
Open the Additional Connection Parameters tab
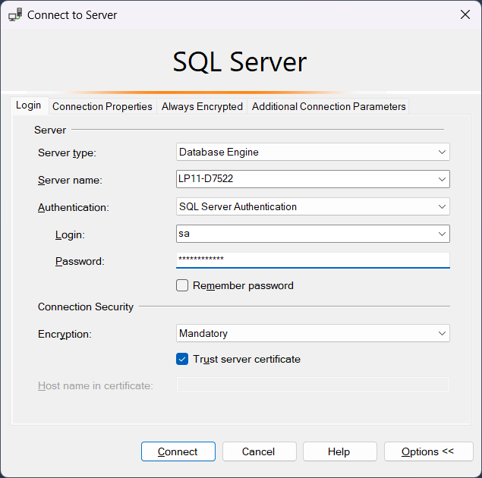(329, 107)
